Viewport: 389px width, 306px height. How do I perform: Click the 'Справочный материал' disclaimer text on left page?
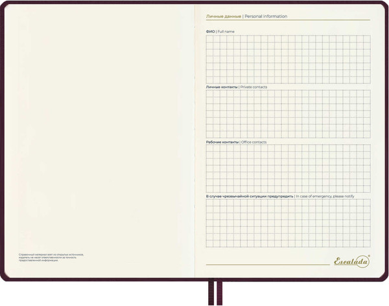(51, 257)
